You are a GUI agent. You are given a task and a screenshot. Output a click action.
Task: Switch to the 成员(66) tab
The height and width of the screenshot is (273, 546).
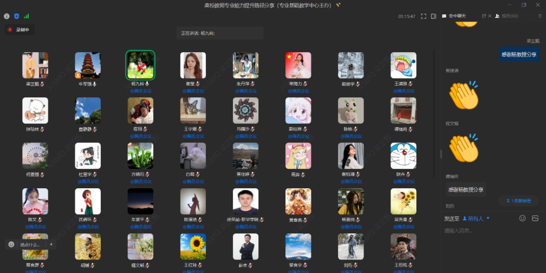506,16
